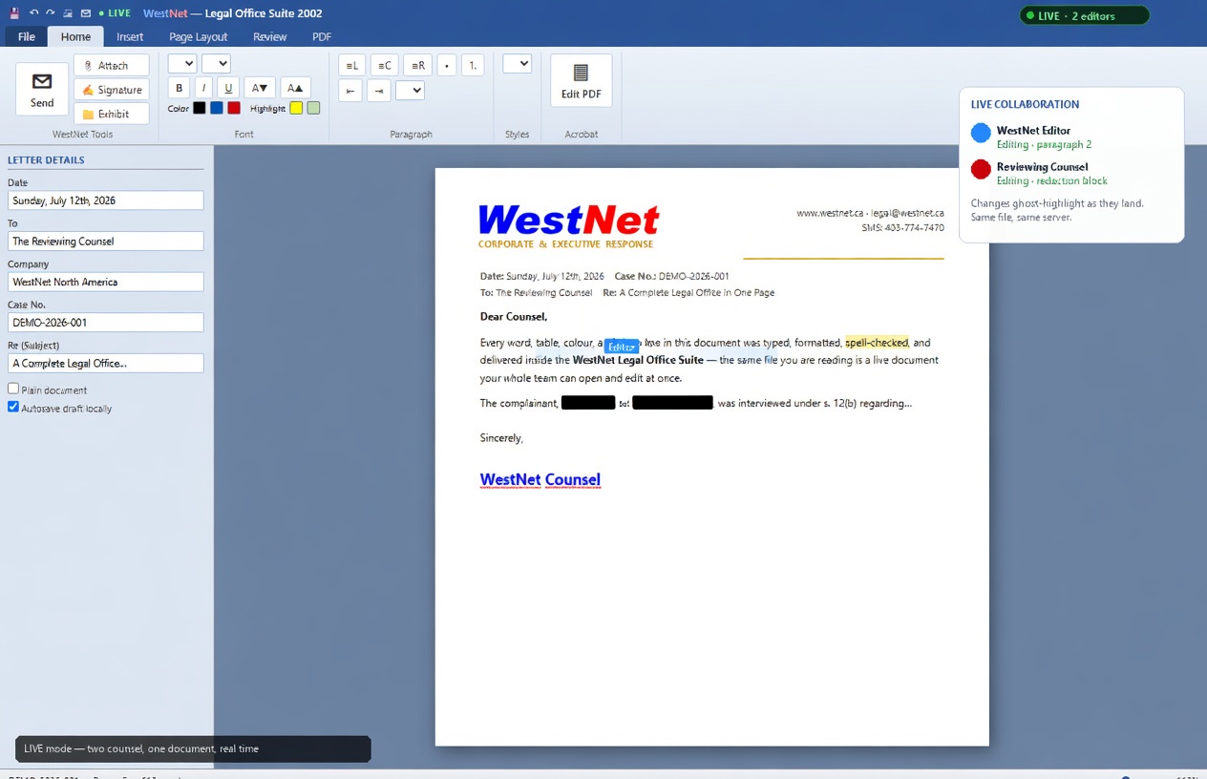The height and width of the screenshot is (779, 1207).
Task: Increase font size with A▲
Action: point(295,88)
